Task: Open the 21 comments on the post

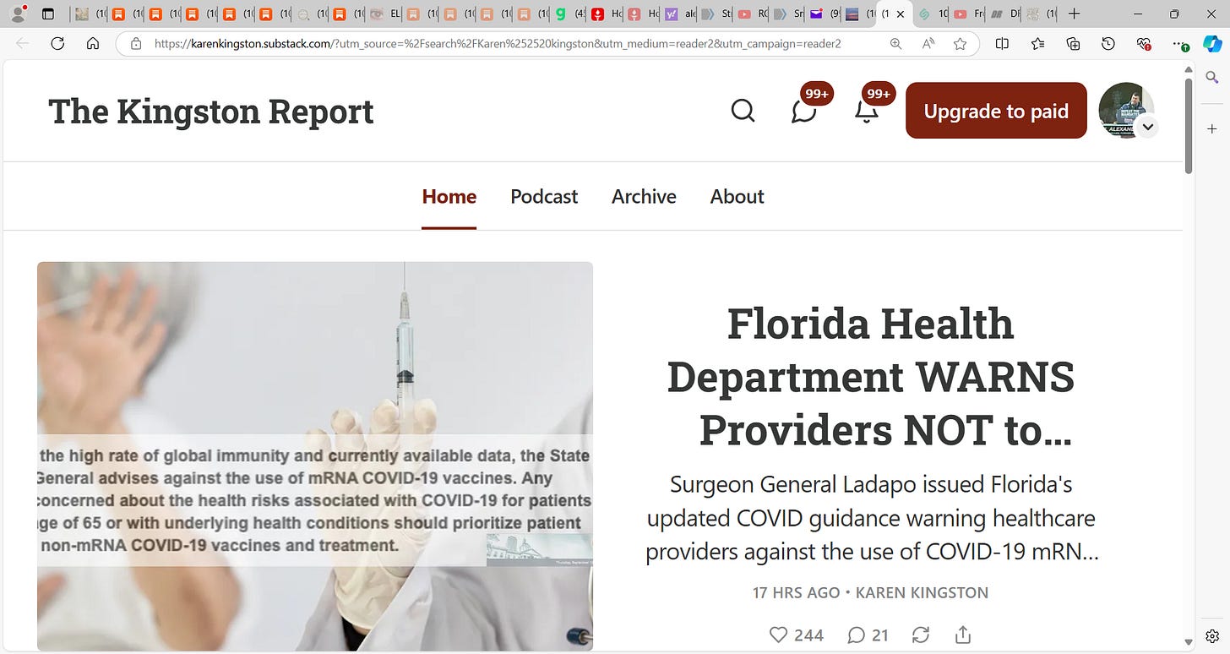Action: point(868,635)
